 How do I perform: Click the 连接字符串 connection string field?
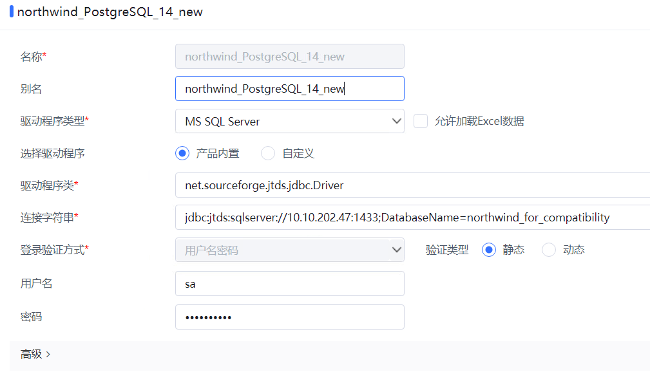[412, 217]
